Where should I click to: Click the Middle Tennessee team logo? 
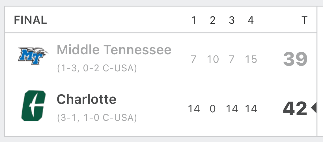coord(33,56)
